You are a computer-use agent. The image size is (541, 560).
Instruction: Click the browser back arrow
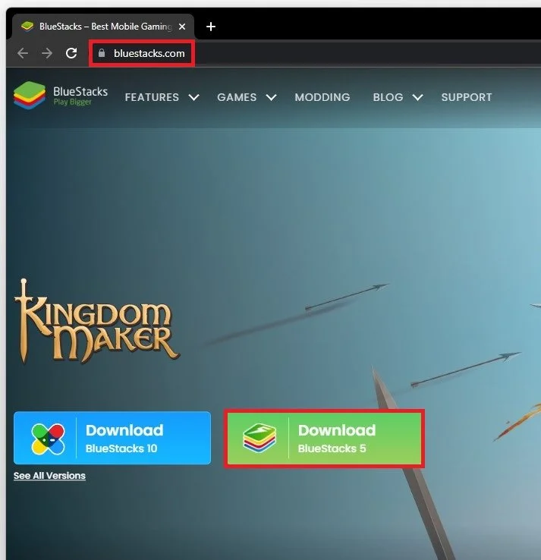pyautogui.click(x=23, y=53)
